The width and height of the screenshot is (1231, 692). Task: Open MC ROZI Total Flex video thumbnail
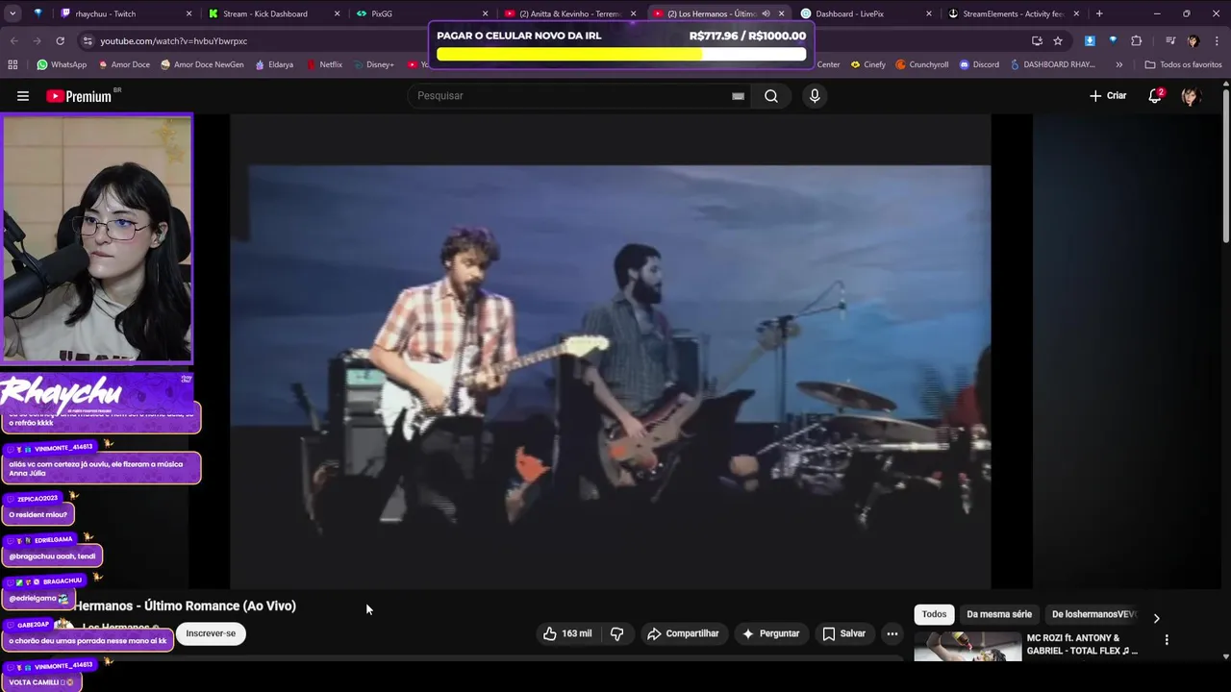967,646
